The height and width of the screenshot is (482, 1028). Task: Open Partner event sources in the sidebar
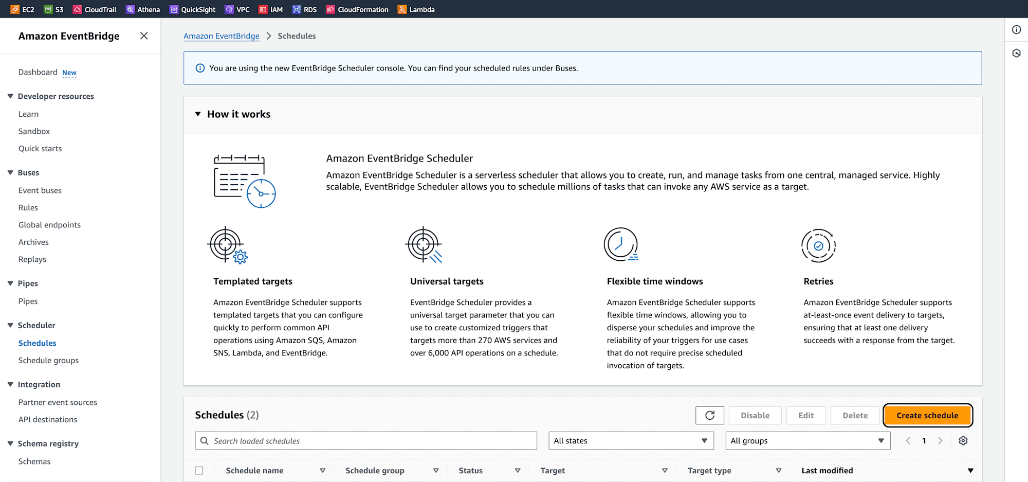58,402
